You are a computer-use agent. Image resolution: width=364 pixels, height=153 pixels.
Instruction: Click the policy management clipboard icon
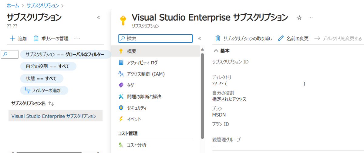(36, 39)
